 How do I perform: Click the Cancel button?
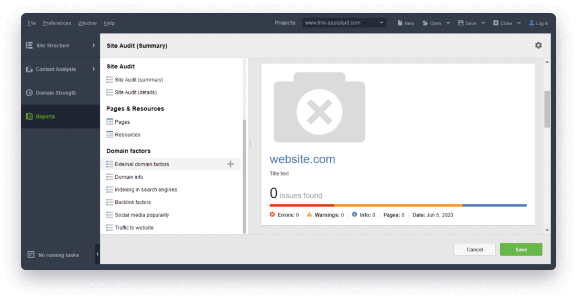[x=475, y=249]
